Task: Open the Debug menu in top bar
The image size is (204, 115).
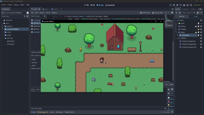Action: pyautogui.click(x=16, y=5)
